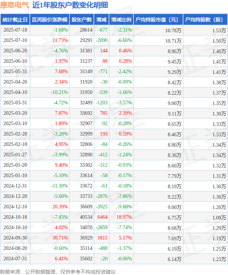The width and height of the screenshot is (228, 275).
Task: Select the 2024-07-31 date cell
Action: [x=15, y=259]
